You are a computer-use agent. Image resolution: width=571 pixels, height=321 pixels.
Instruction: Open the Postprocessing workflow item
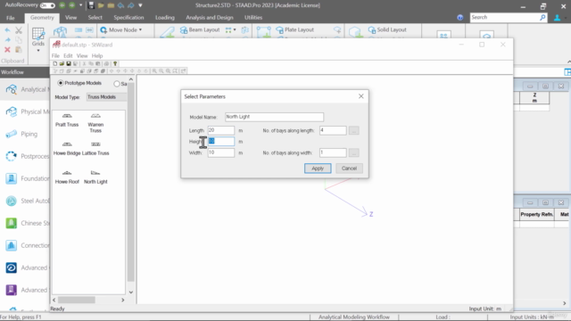click(x=25, y=156)
